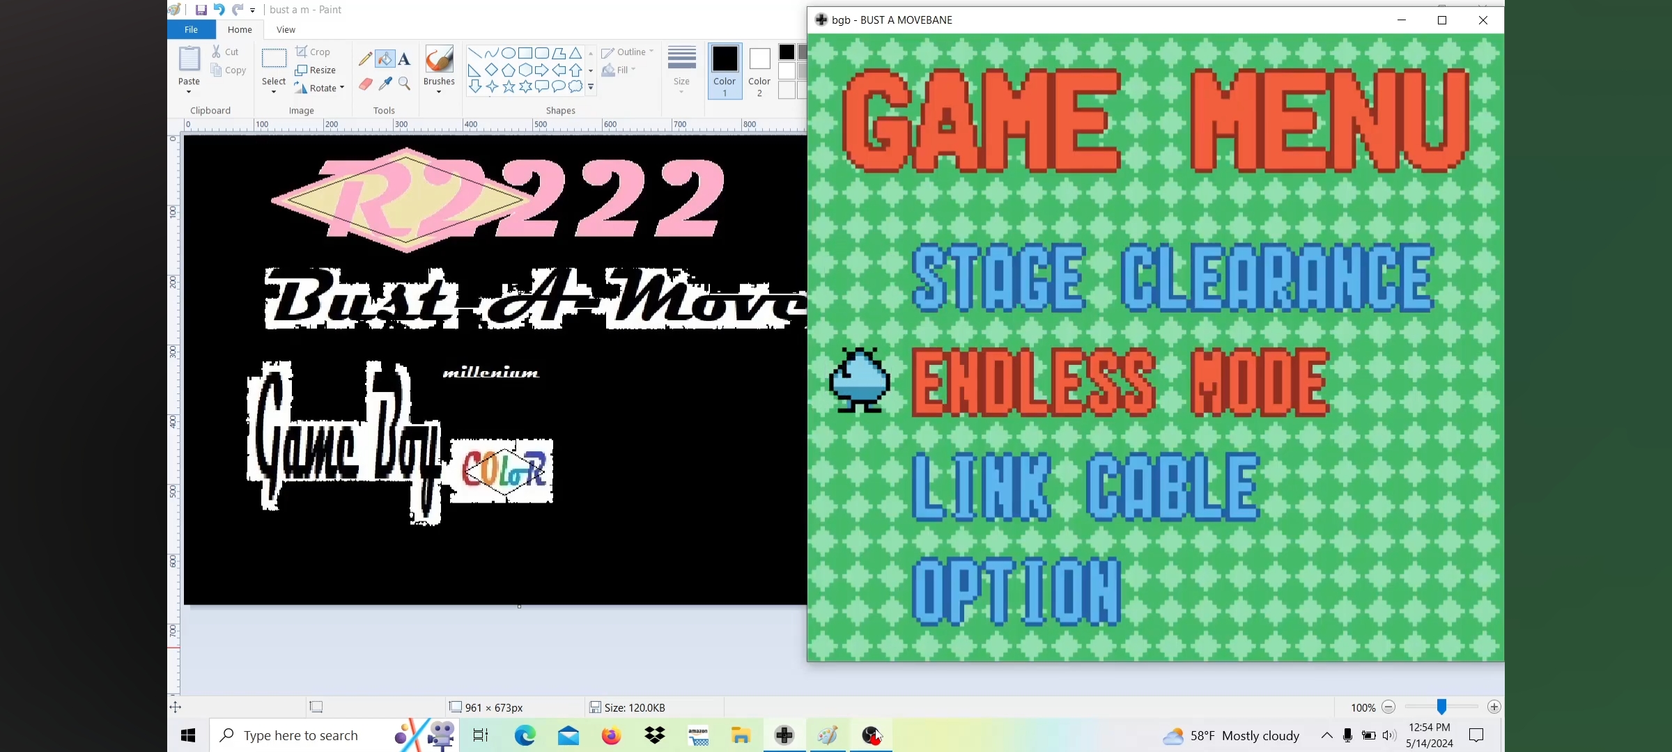This screenshot has height=752, width=1672.
Task: Activate the Color 2 selector
Action: click(x=759, y=71)
